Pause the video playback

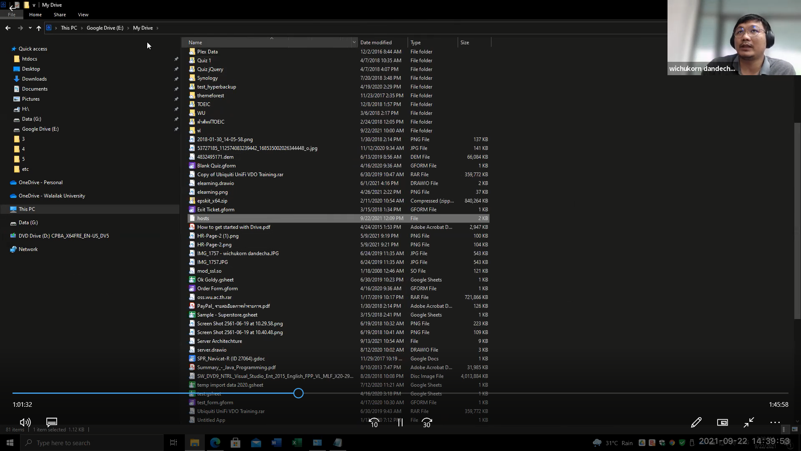click(400, 423)
